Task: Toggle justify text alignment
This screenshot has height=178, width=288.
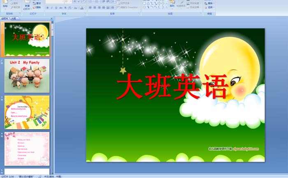Action: click(x=104, y=7)
